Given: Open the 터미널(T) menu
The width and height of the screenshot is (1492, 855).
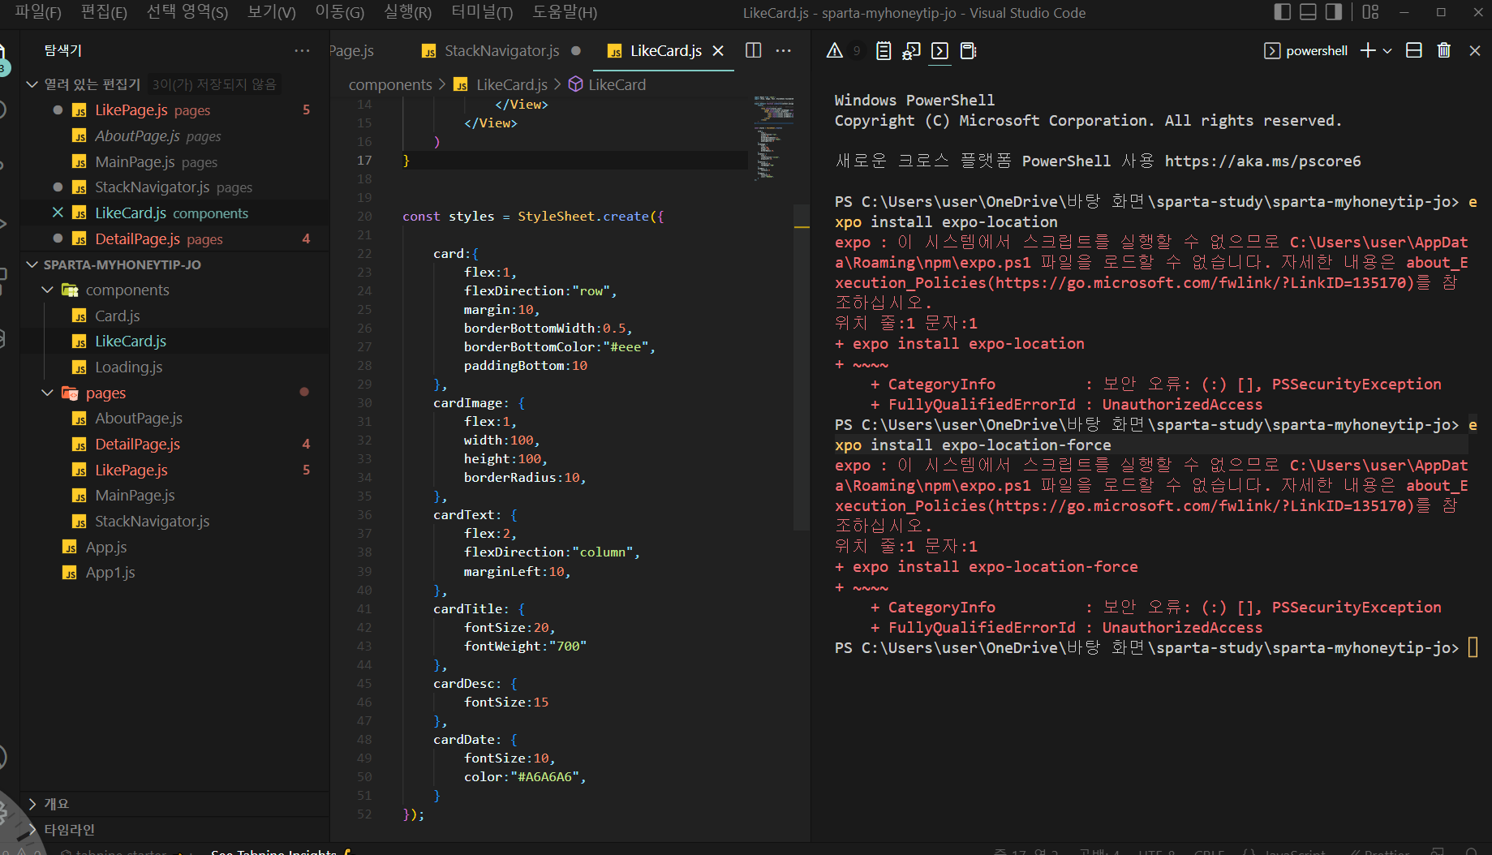Looking at the screenshot, I should pyautogui.click(x=482, y=12).
